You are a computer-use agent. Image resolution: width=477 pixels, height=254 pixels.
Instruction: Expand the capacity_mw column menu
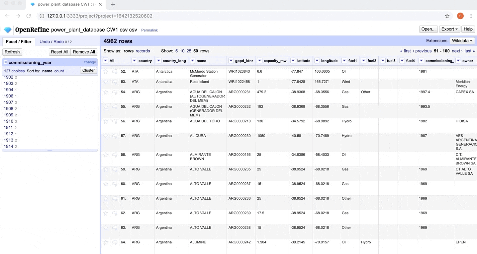(x=260, y=61)
